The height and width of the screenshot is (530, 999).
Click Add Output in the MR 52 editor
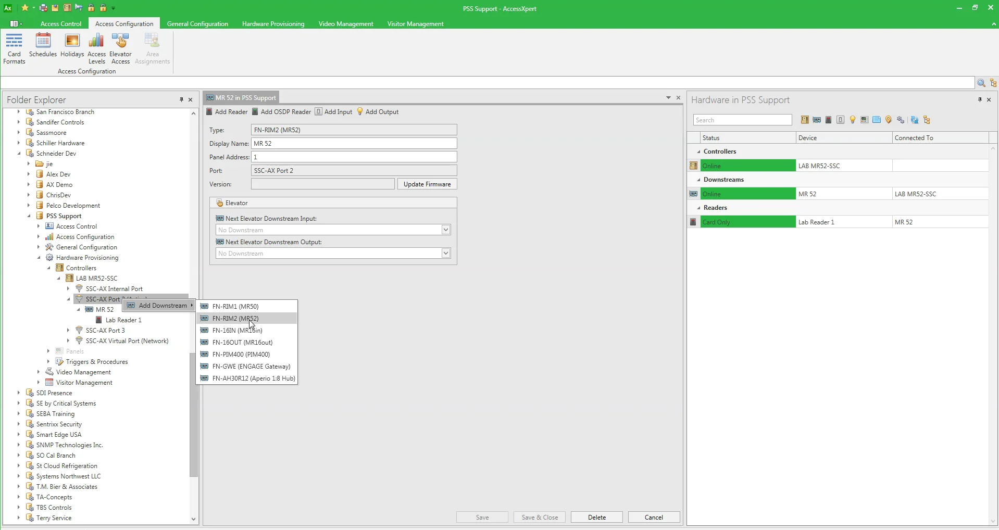(x=379, y=111)
